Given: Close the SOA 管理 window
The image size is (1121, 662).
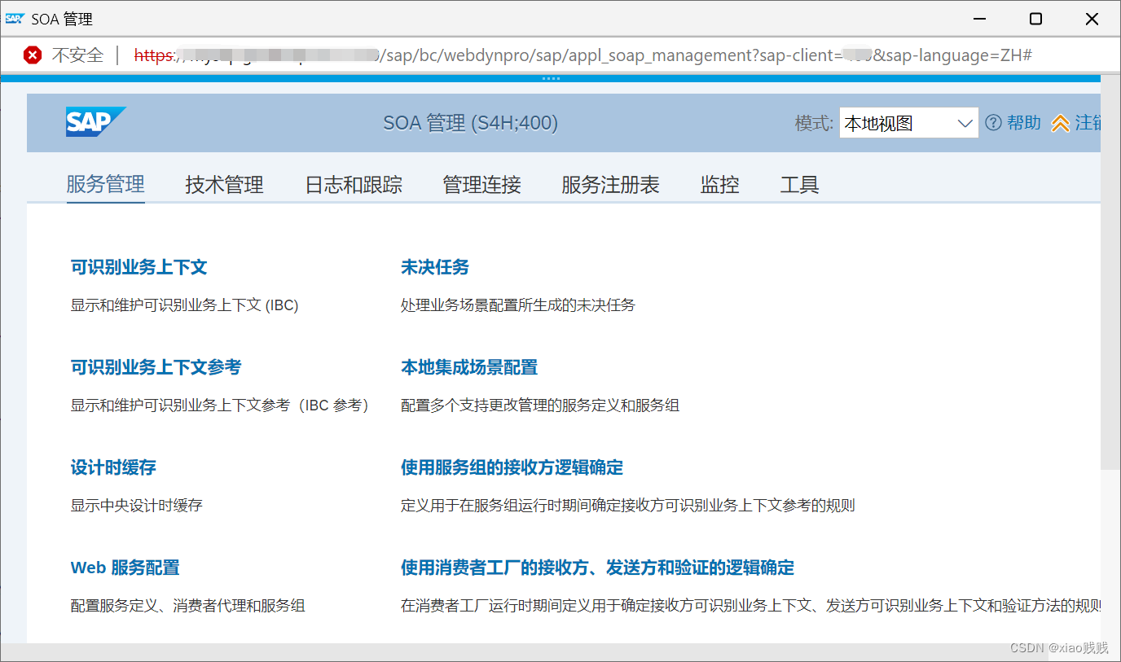Looking at the screenshot, I should point(1092,19).
